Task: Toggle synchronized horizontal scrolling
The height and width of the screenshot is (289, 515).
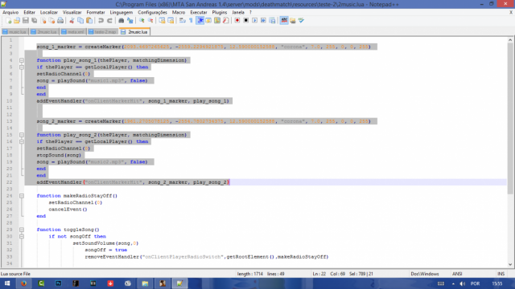Action: point(171,21)
